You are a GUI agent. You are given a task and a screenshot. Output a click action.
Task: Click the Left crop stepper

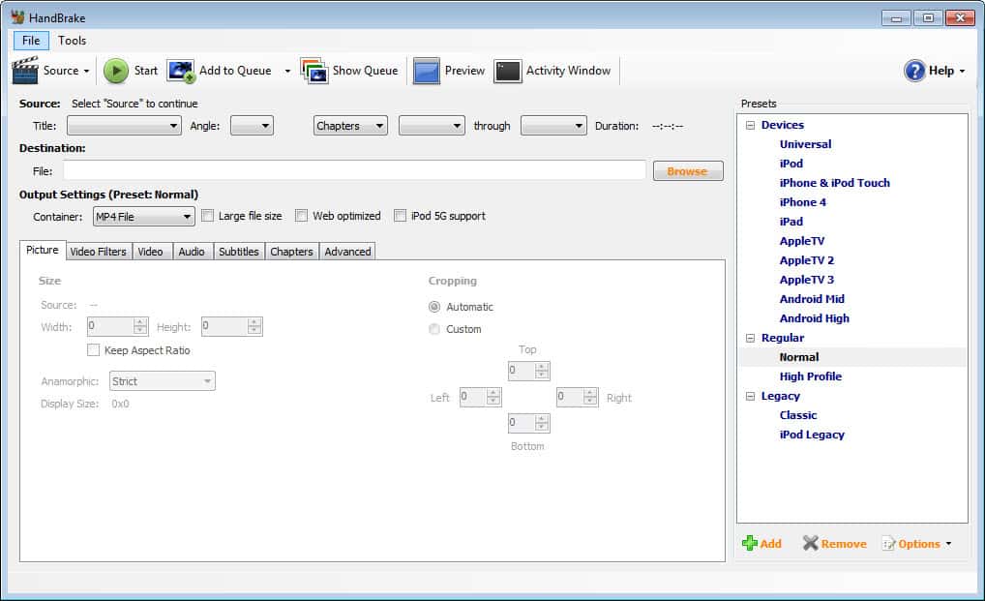point(481,397)
